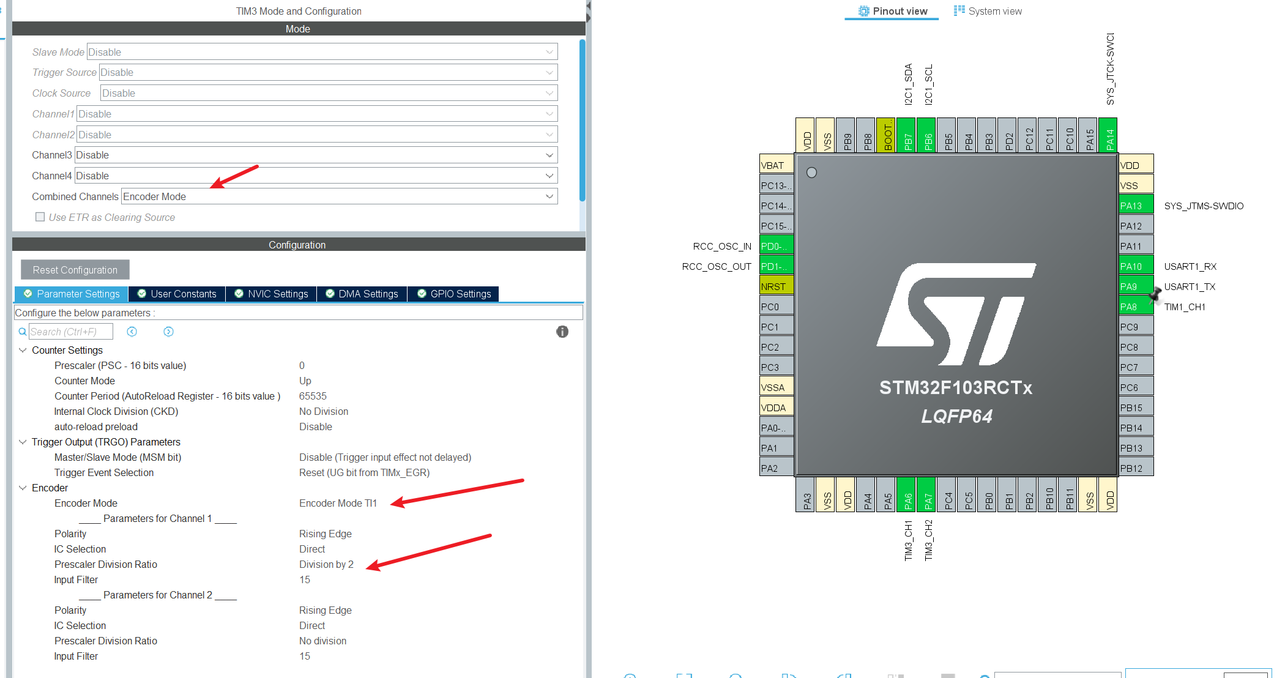Open the Combined Channels dropdown
Image resolution: width=1285 pixels, height=678 pixels.
tap(339, 196)
